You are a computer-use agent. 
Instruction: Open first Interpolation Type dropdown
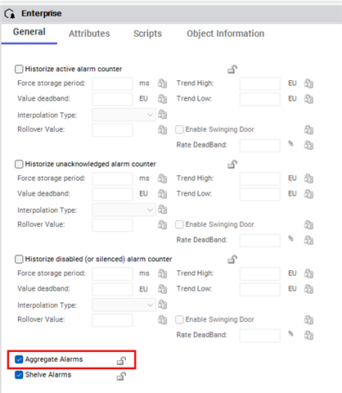124,115
